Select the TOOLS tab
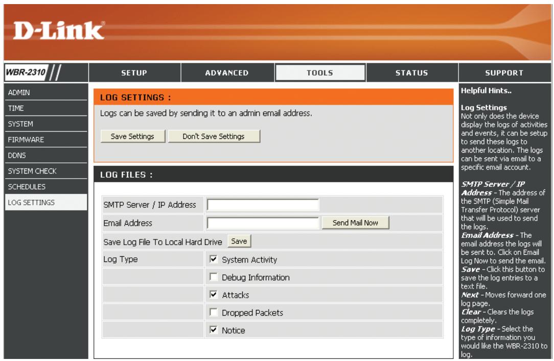554x361 pixels. click(320, 73)
